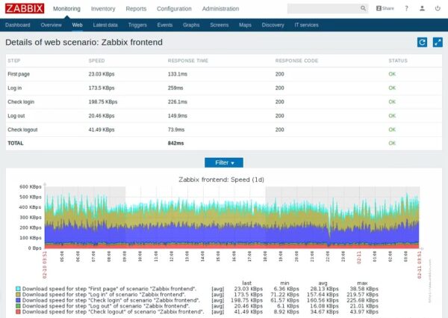Click the First page step cell

(19, 74)
